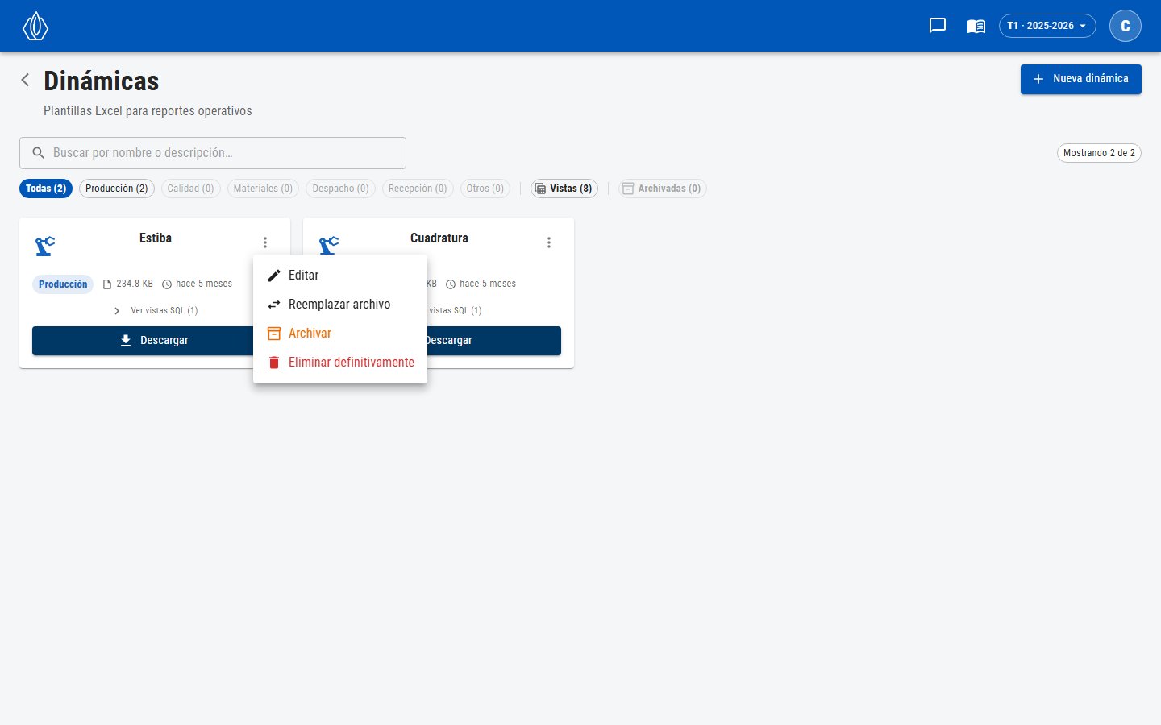Focus the Buscar por nombre search field
This screenshot has width=1161, height=725.
[213, 153]
